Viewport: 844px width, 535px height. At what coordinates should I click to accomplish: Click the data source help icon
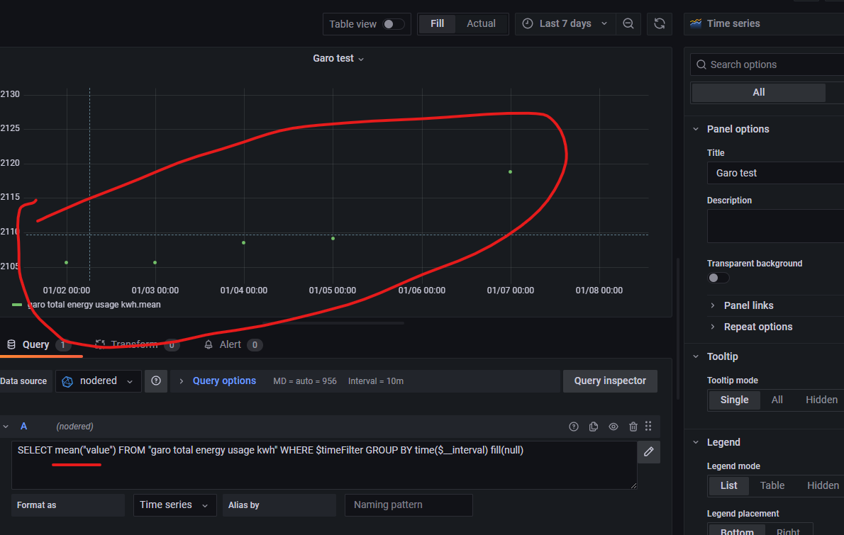[x=156, y=381]
